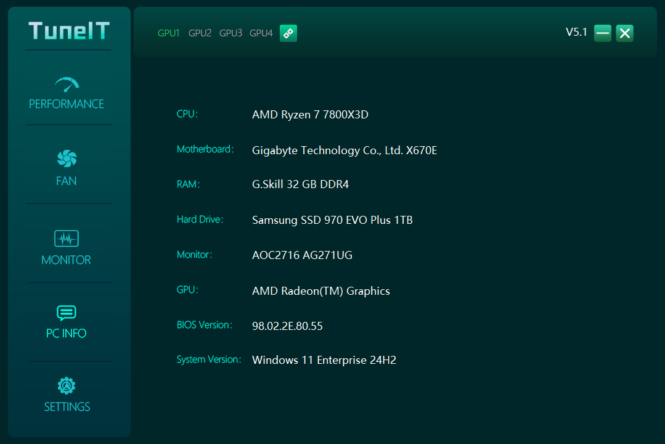Click the TuneIT logo

(69, 31)
